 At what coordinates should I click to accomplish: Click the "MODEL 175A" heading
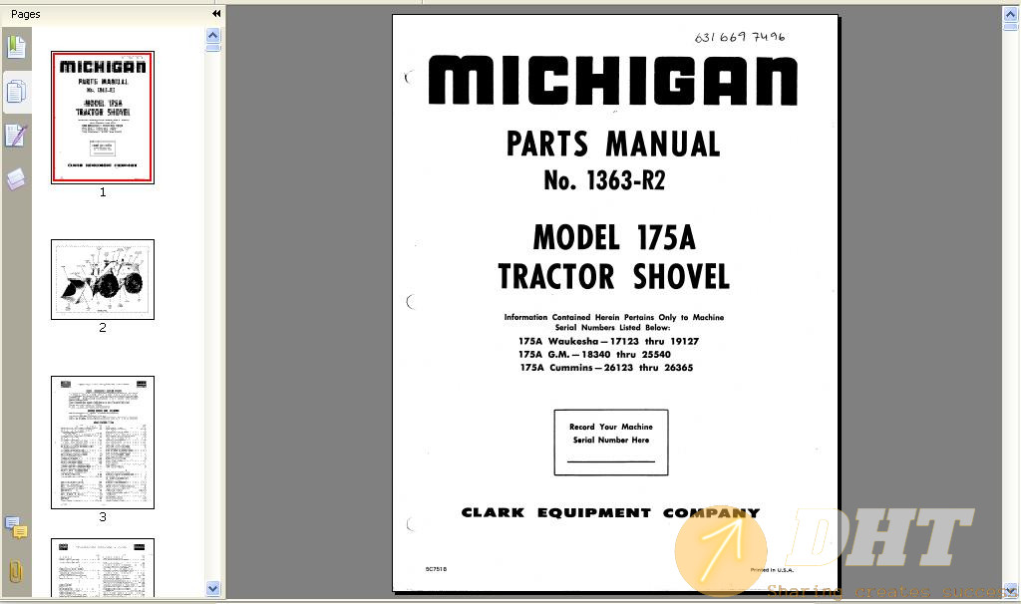pos(614,237)
